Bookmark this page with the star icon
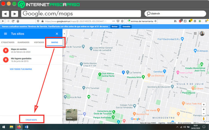The width and height of the screenshot is (209, 130). [122, 21]
